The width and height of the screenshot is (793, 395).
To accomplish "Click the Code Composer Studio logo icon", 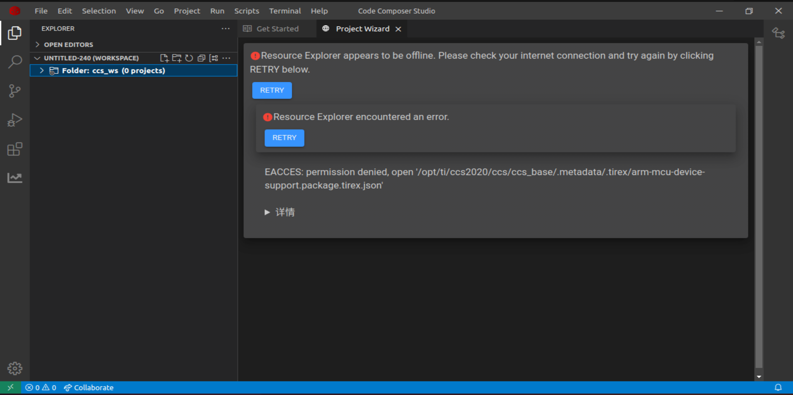I will [15, 11].
